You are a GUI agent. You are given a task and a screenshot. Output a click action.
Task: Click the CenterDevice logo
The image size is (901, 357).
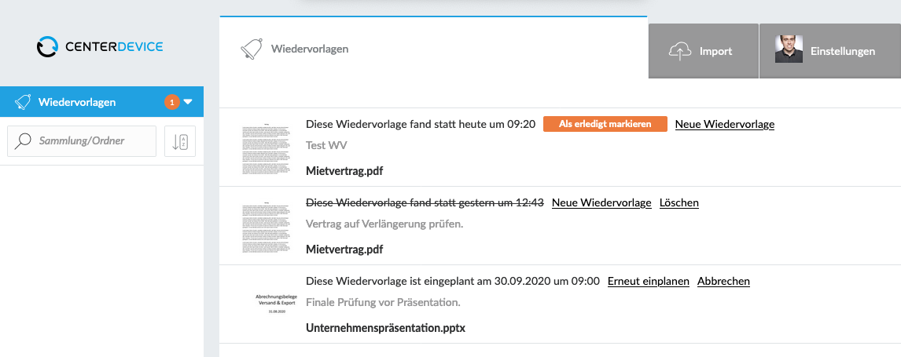(x=100, y=46)
